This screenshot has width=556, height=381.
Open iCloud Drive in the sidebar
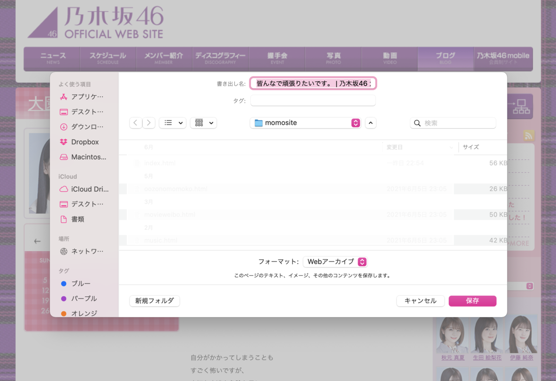pos(84,189)
